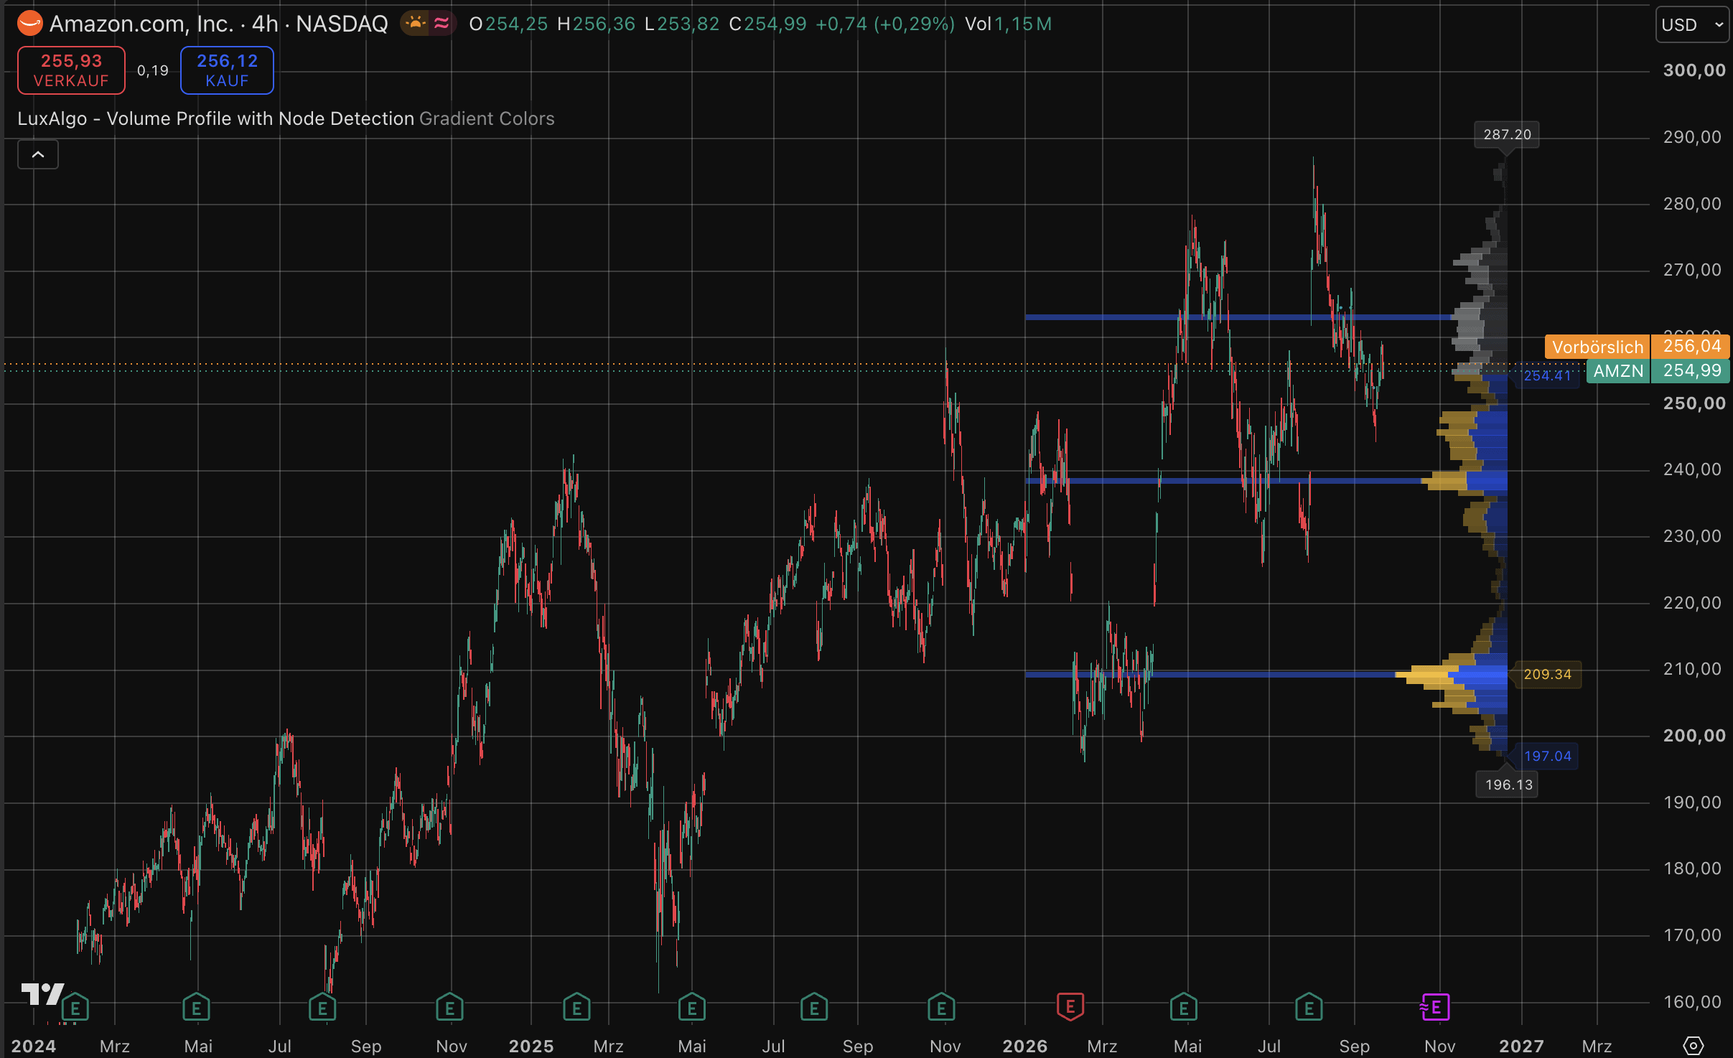The height and width of the screenshot is (1058, 1733).
Task: Click the 197.04 blue profile label
Action: (1547, 756)
